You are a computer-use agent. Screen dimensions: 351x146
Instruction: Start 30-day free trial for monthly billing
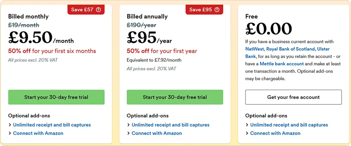[56, 97]
